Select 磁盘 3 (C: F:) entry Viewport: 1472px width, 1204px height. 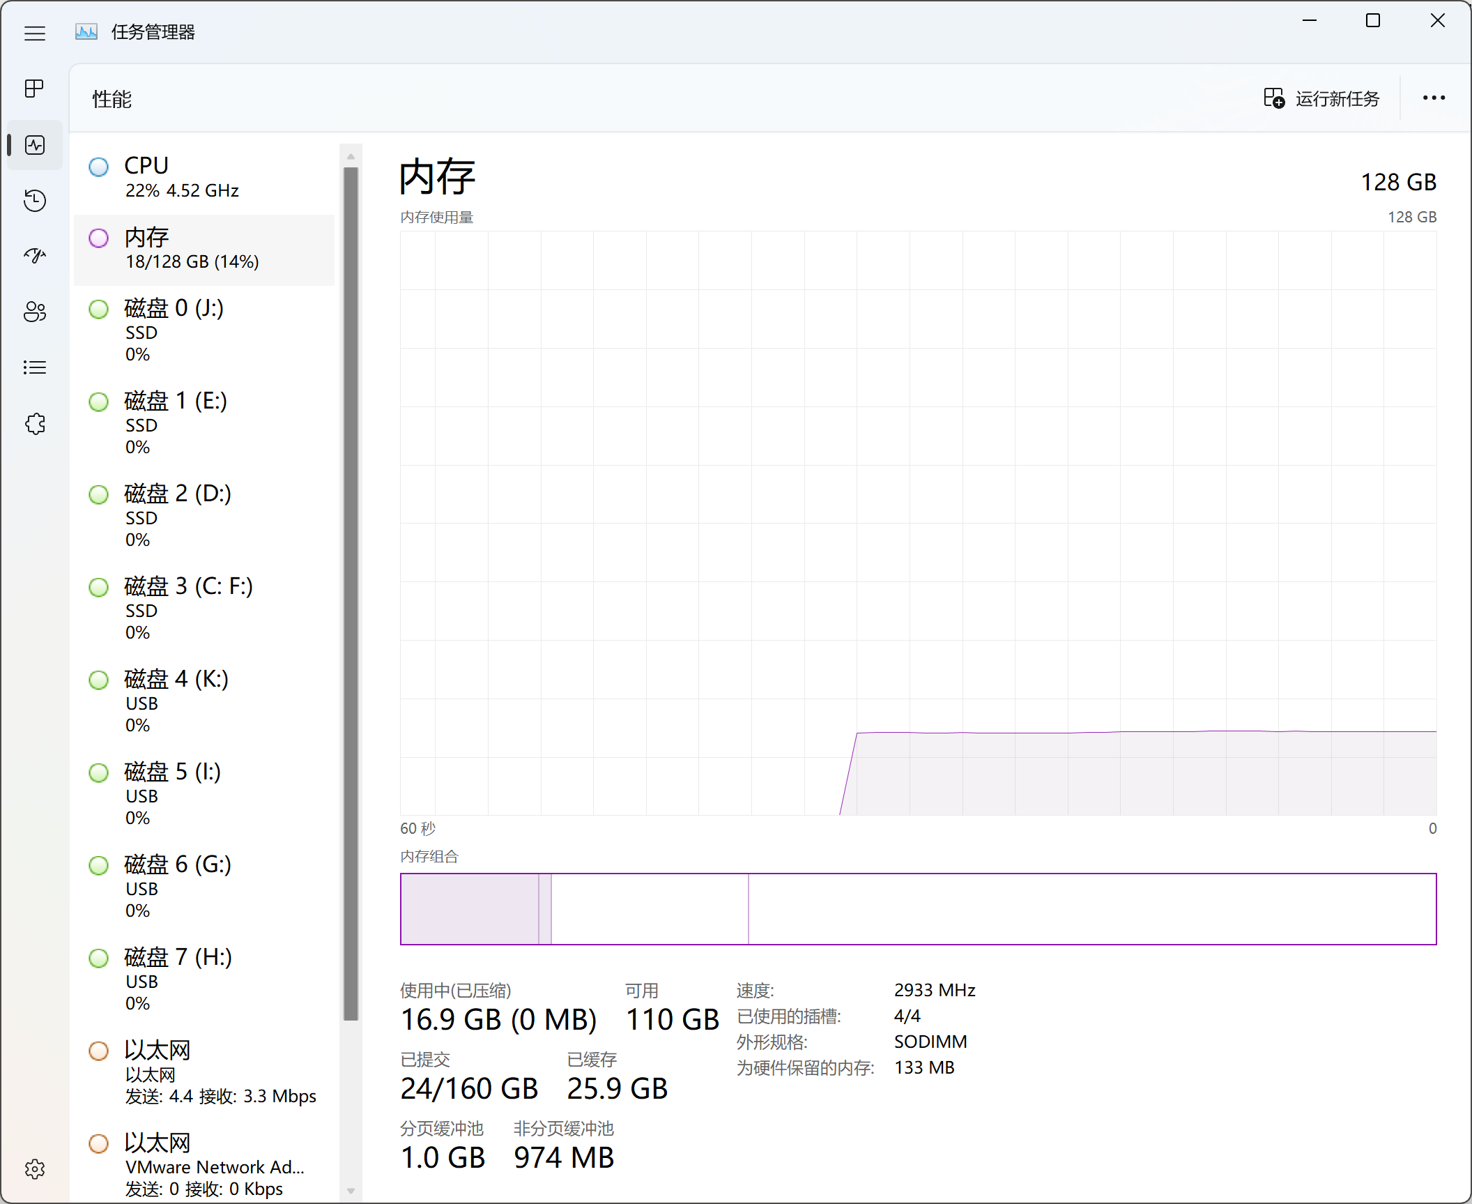pyautogui.click(x=204, y=609)
